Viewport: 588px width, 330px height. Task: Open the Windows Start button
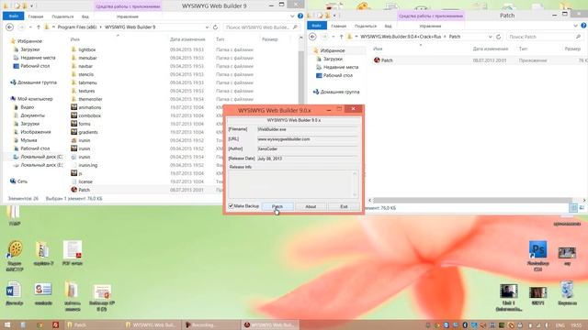pyautogui.click(x=7, y=324)
